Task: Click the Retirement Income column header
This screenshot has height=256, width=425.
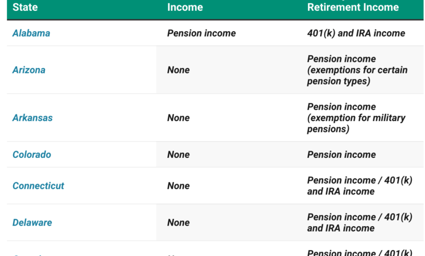Action: tap(353, 8)
